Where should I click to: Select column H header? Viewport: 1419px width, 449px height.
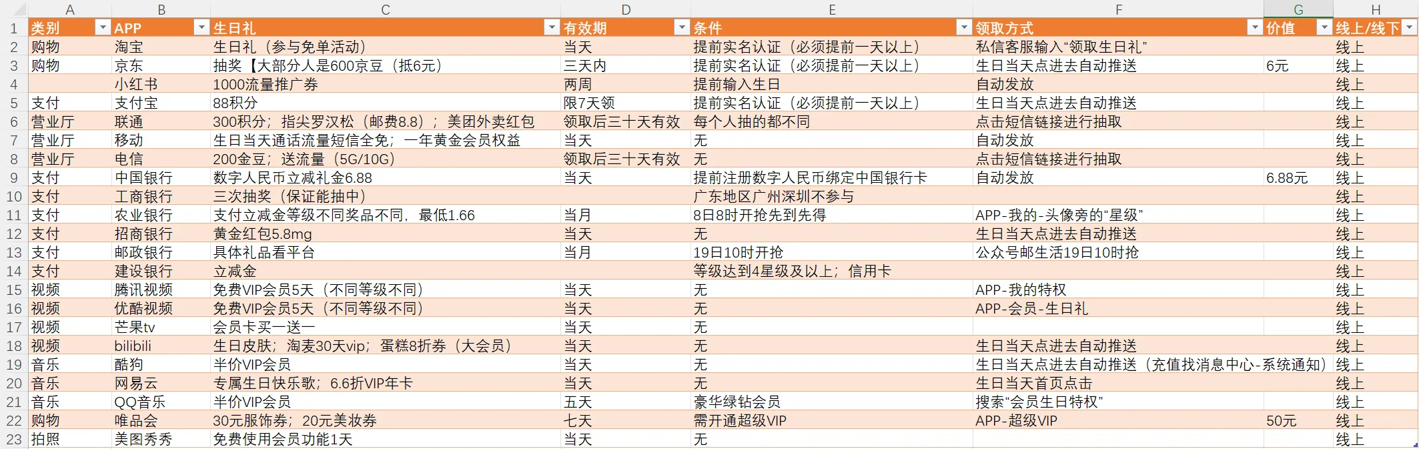tap(1375, 9)
